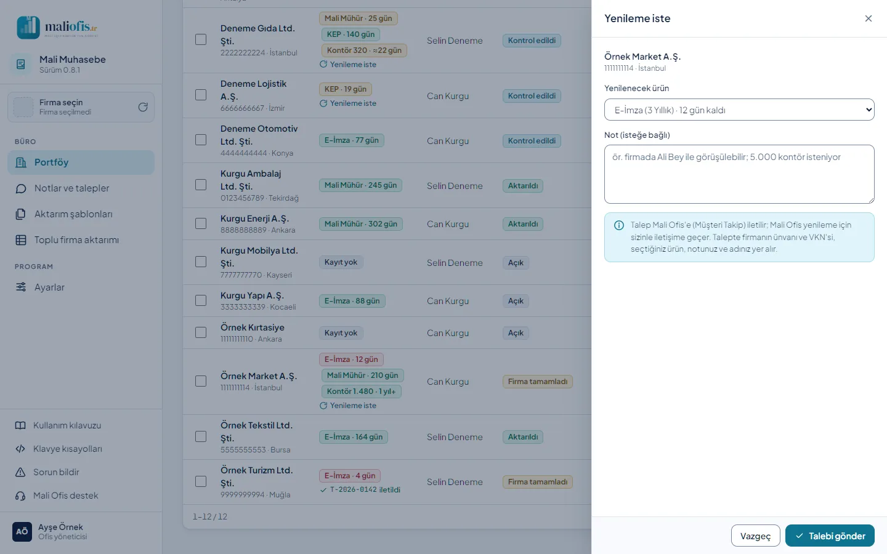The image size is (887, 554).
Task: Click the Talebi gönder button
Action: (x=830, y=536)
